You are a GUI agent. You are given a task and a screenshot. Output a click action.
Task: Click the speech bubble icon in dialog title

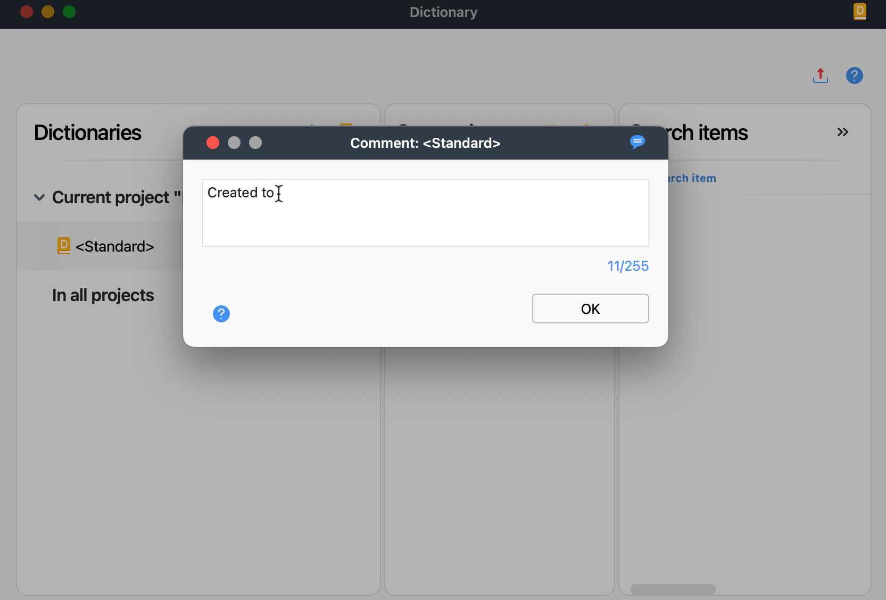coord(637,142)
